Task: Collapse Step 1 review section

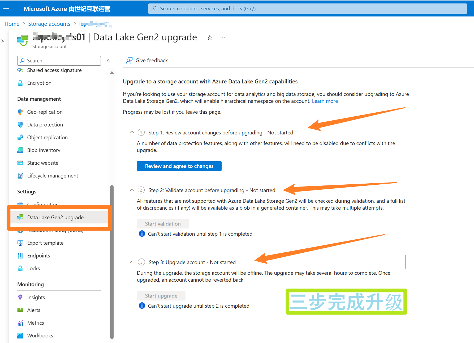Action: pos(132,132)
